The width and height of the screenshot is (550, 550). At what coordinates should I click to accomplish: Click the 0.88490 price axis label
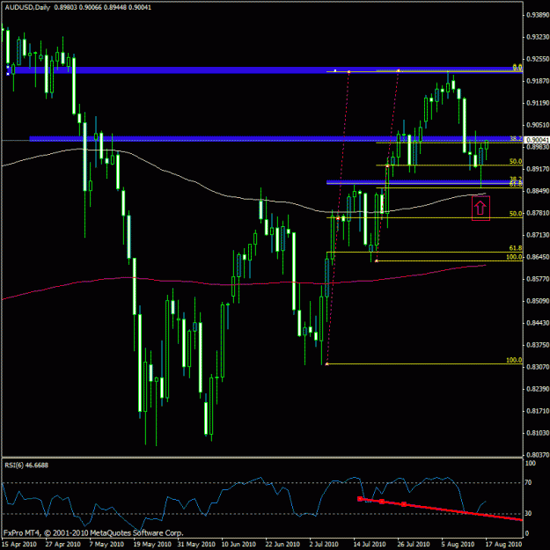[x=538, y=191]
